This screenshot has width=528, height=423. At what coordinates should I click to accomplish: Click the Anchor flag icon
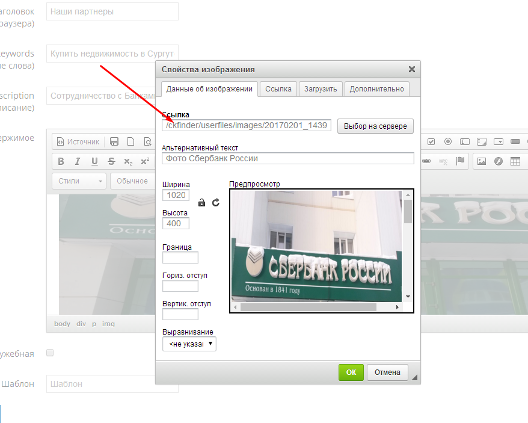tap(460, 161)
